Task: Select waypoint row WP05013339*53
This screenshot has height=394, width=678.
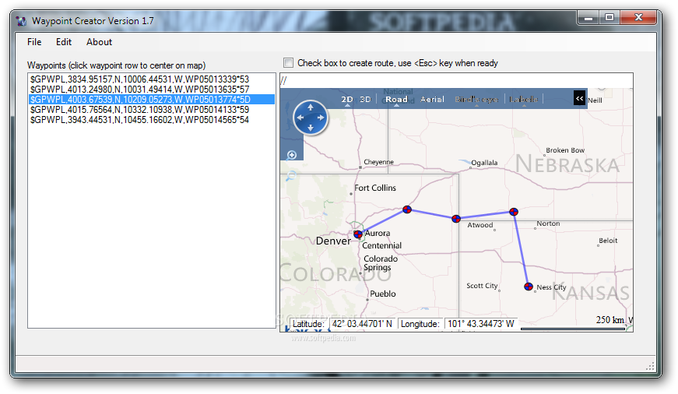Action: [x=151, y=79]
